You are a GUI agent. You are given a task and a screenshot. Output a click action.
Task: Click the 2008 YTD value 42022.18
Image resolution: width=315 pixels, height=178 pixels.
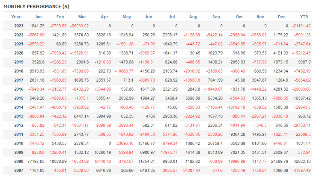coord(302,161)
